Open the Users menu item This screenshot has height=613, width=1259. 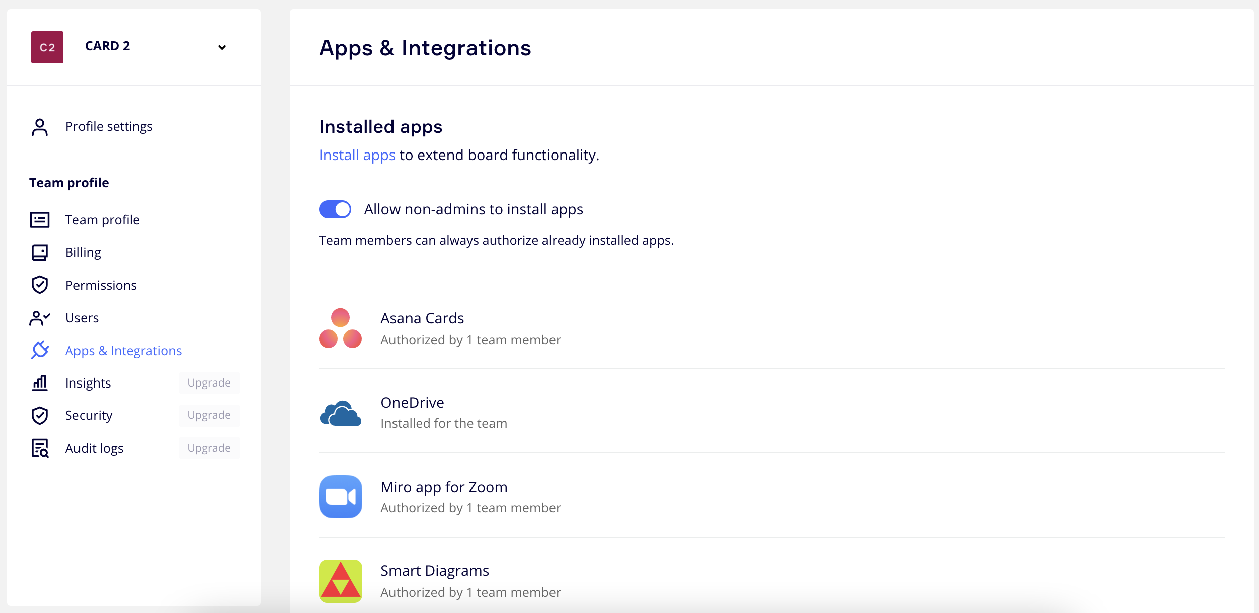pos(82,318)
